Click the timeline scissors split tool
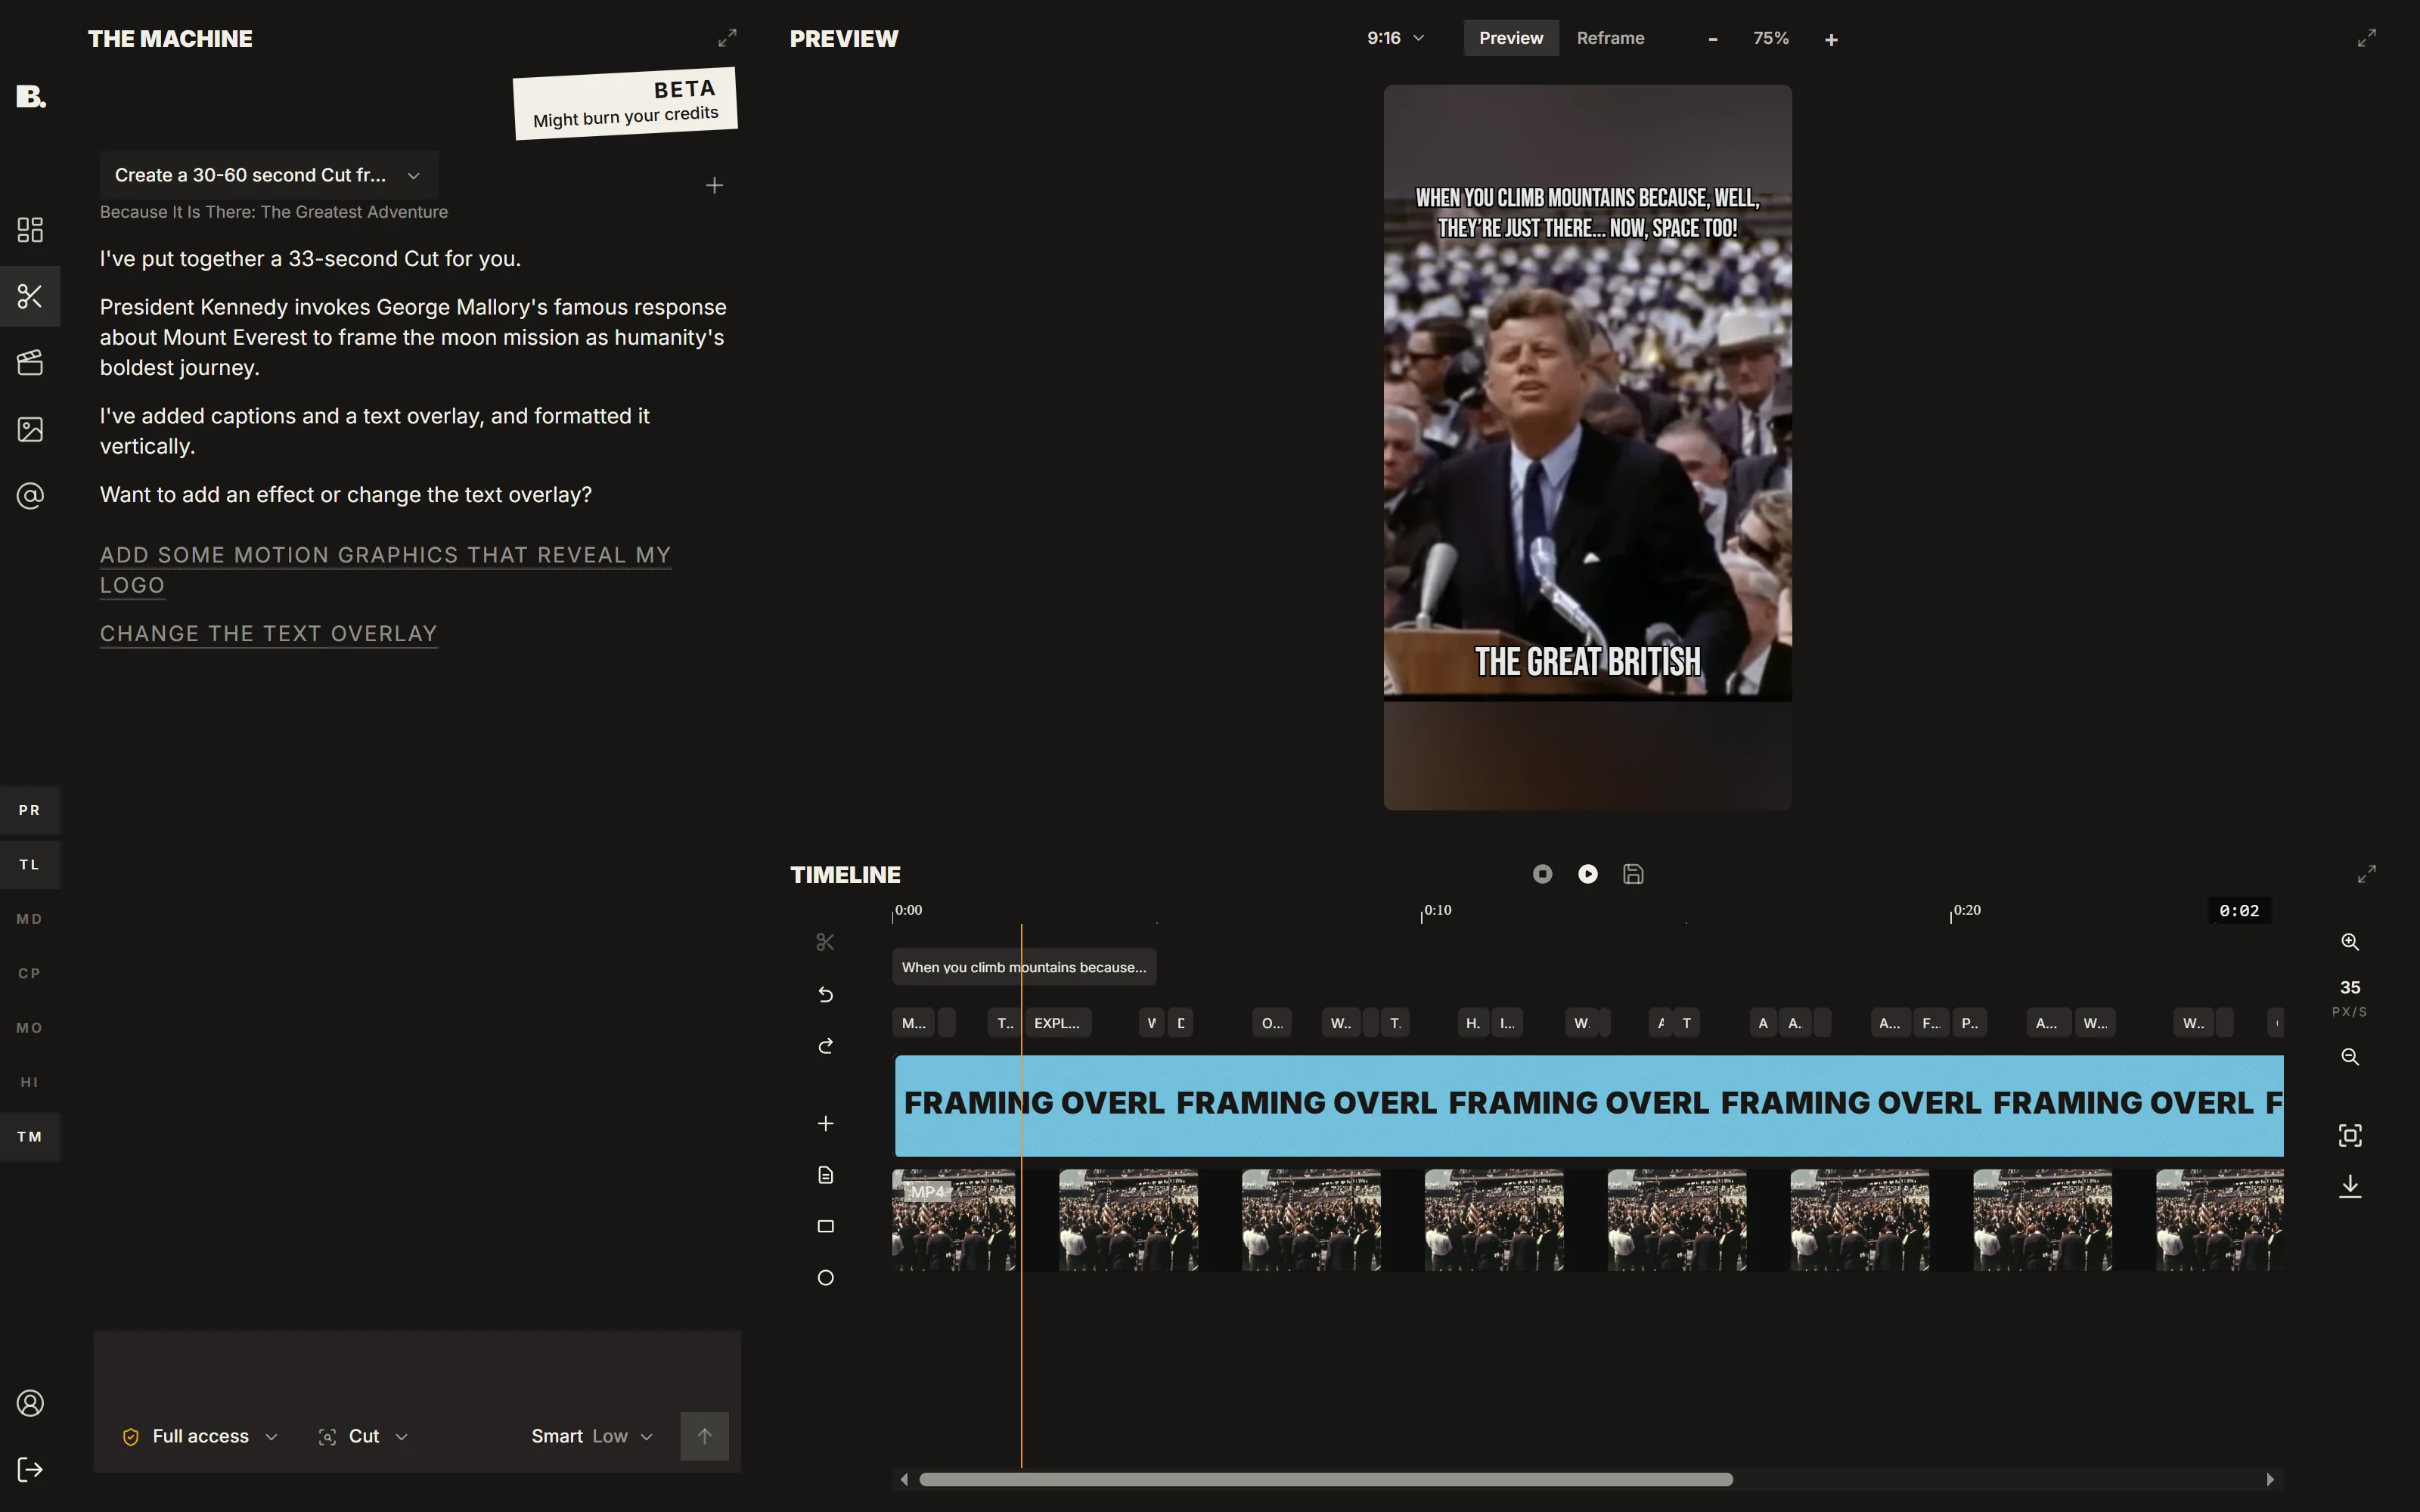This screenshot has height=1512, width=2420. tap(825, 942)
